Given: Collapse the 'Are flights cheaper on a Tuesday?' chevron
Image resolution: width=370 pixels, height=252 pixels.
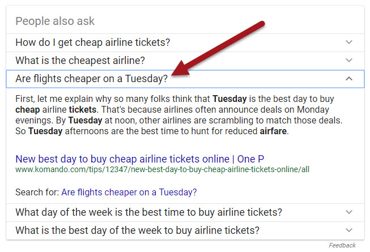Looking at the screenshot, I should point(349,78).
